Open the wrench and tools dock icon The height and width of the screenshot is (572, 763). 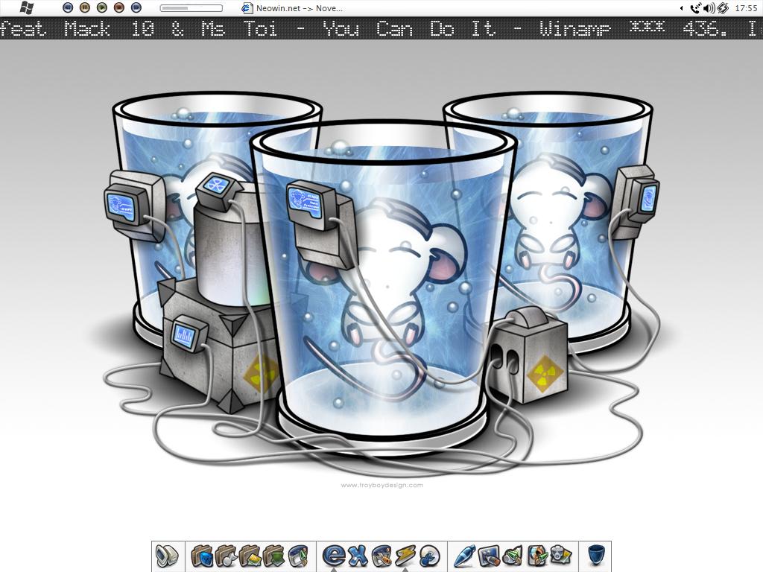(x=382, y=556)
